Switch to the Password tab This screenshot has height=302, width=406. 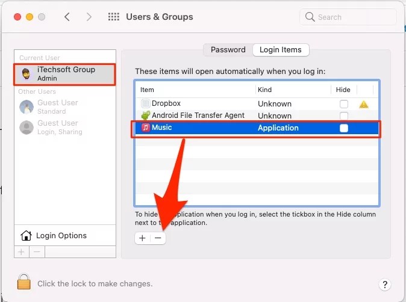[x=228, y=50]
